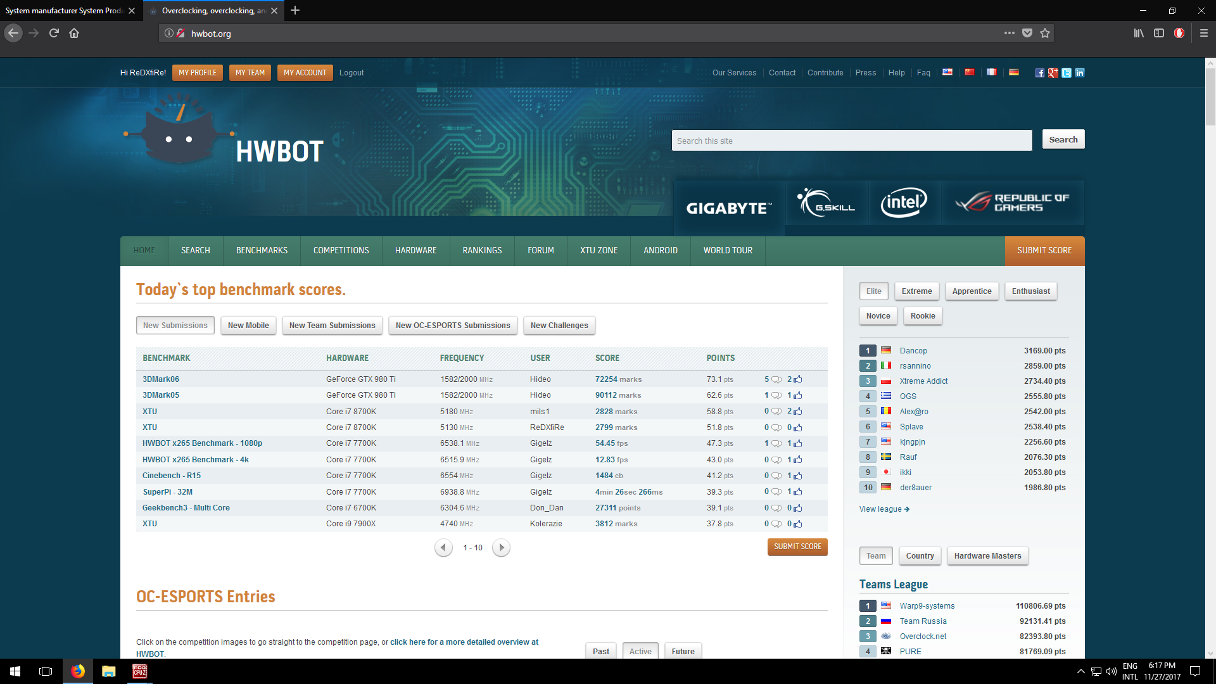Show Rookie league ranking tab
This screenshot has width=1216, height=684.
pos(923,316)
